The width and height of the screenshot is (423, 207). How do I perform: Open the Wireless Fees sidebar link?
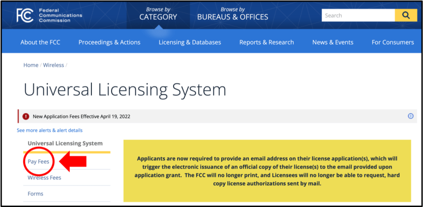tap(44, 178)
